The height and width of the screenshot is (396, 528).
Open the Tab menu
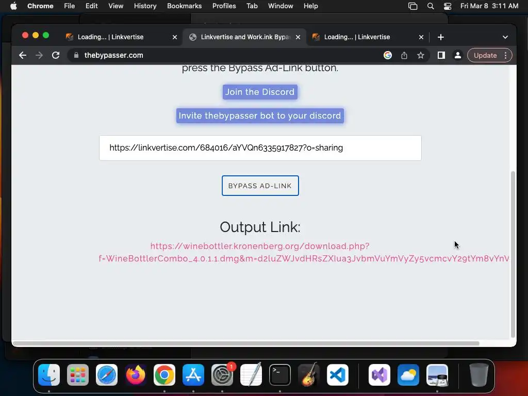[252, 6]
